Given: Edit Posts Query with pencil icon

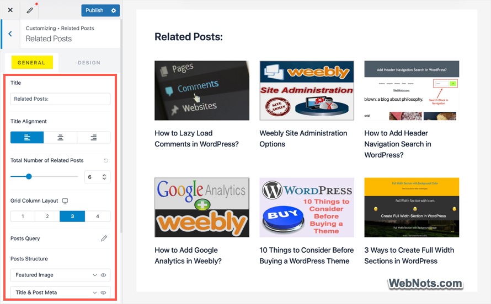Looking at the screenshot, I should 104,238.
